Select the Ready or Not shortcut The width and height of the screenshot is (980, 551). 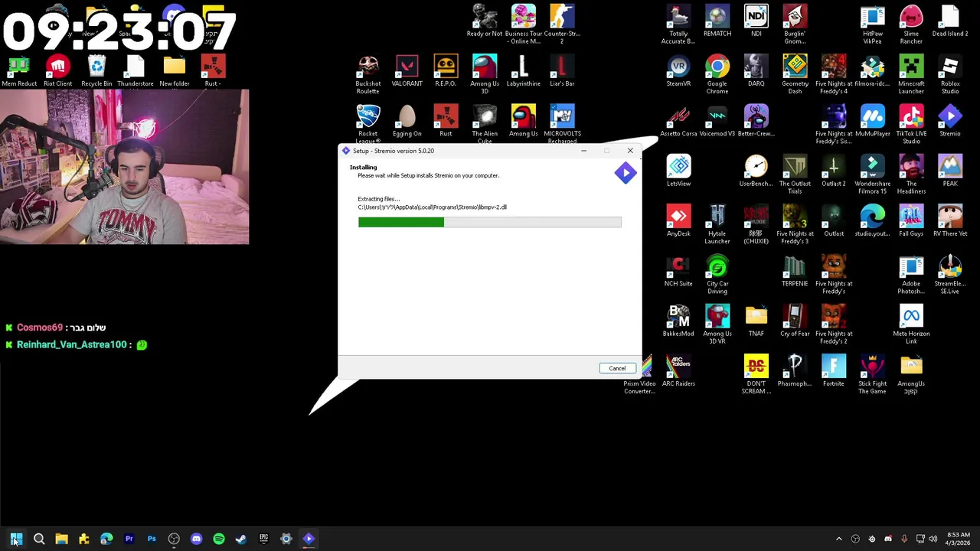(485, 21)
